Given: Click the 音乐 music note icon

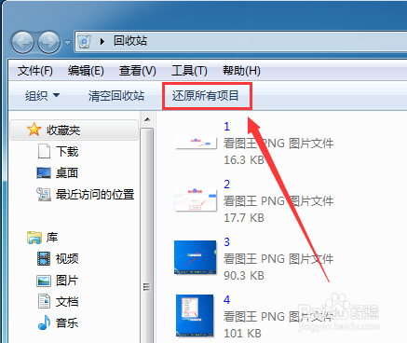Looking at the screenshot, I should 44,322.
